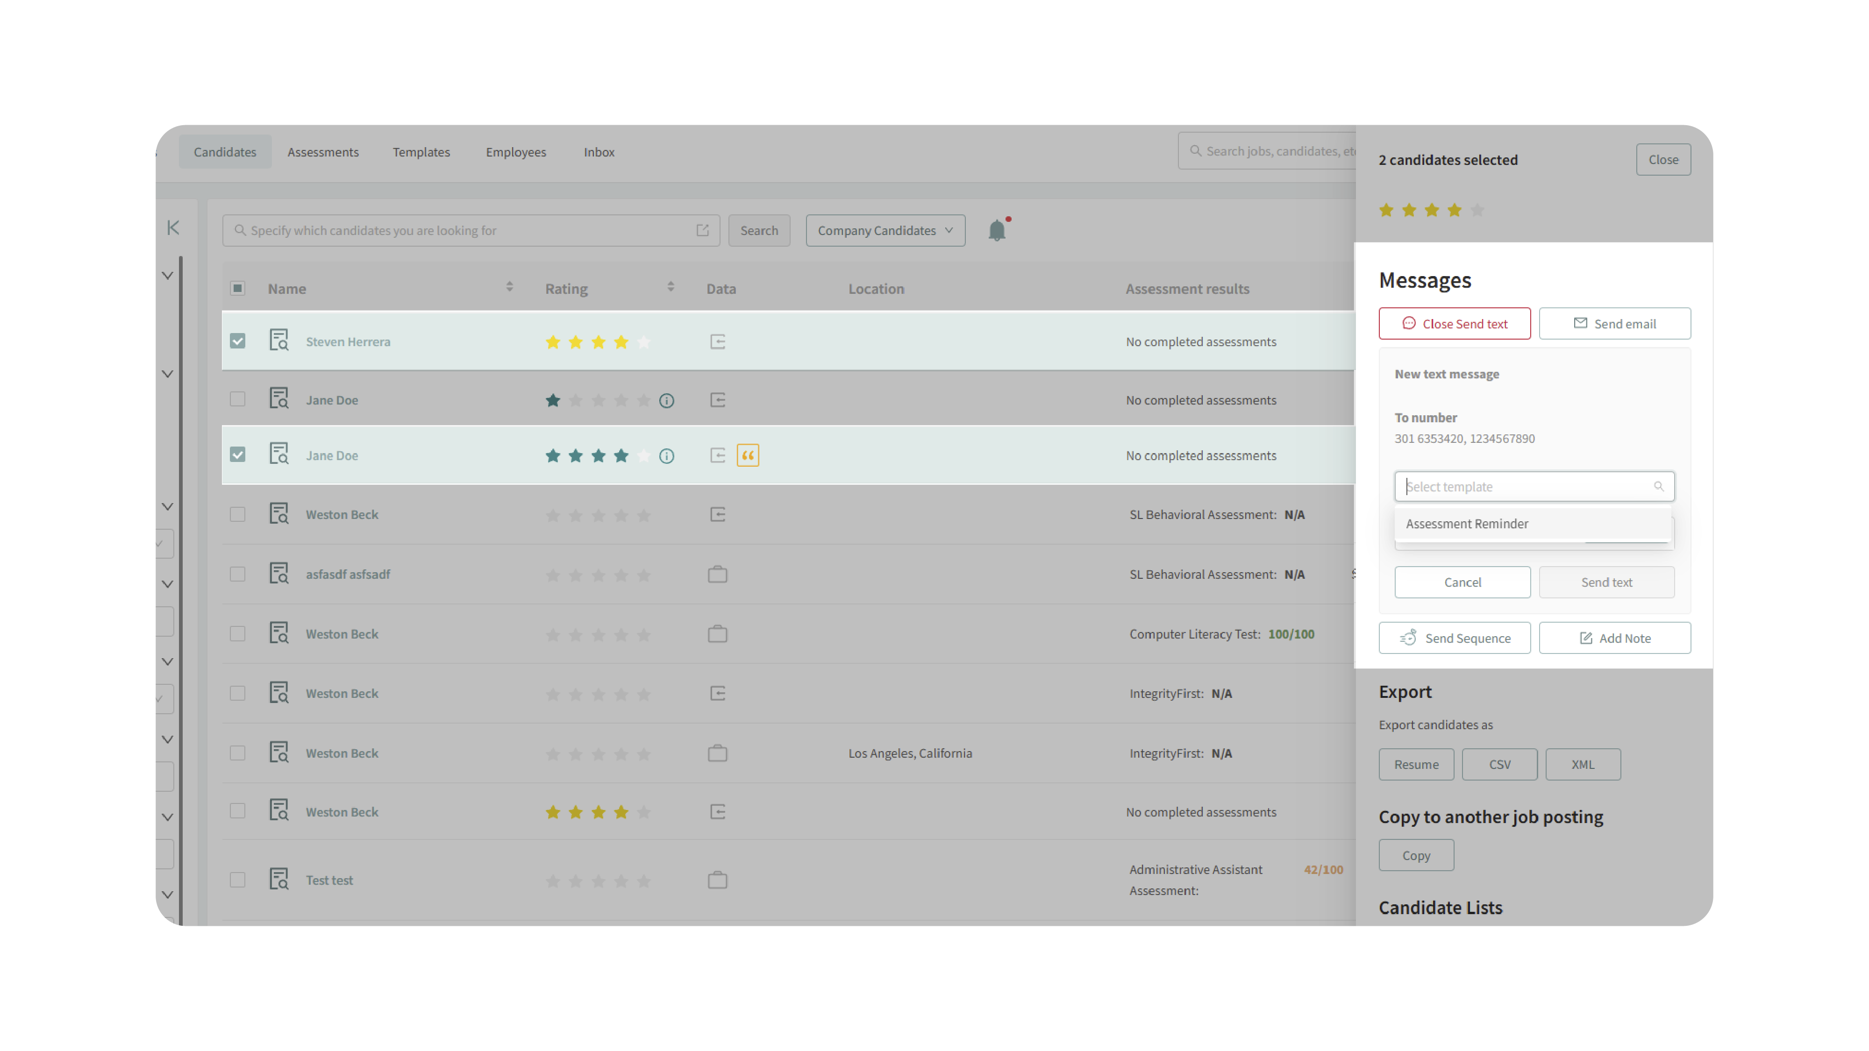Open the Inbox tab
The height and width of the screenshot is (1051, 1869).
click(x=599, y=152)
